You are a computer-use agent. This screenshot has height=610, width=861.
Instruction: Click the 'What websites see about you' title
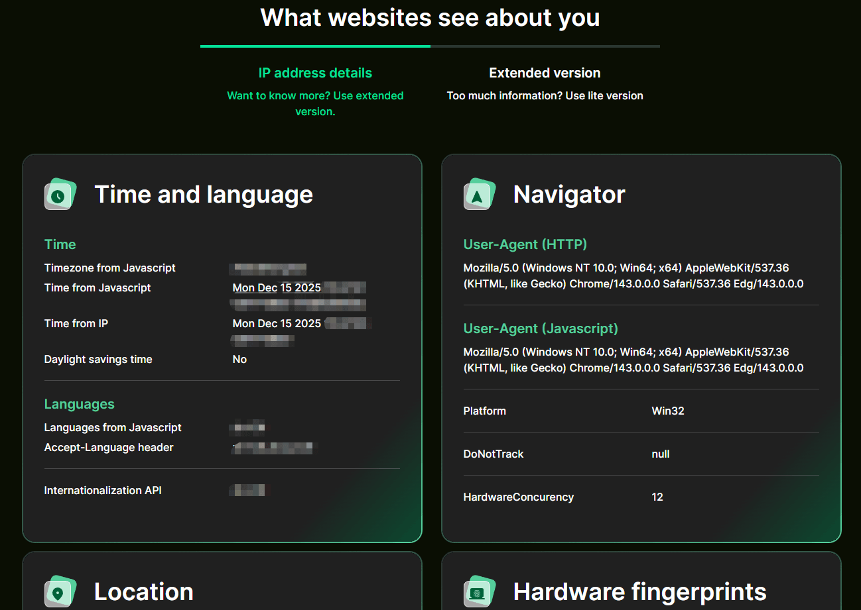coord(430,17)
